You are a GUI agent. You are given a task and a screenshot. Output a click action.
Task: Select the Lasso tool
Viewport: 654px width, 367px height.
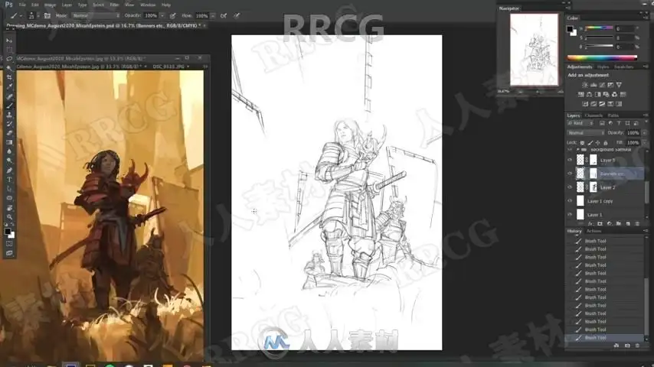[x=9, y=59]
